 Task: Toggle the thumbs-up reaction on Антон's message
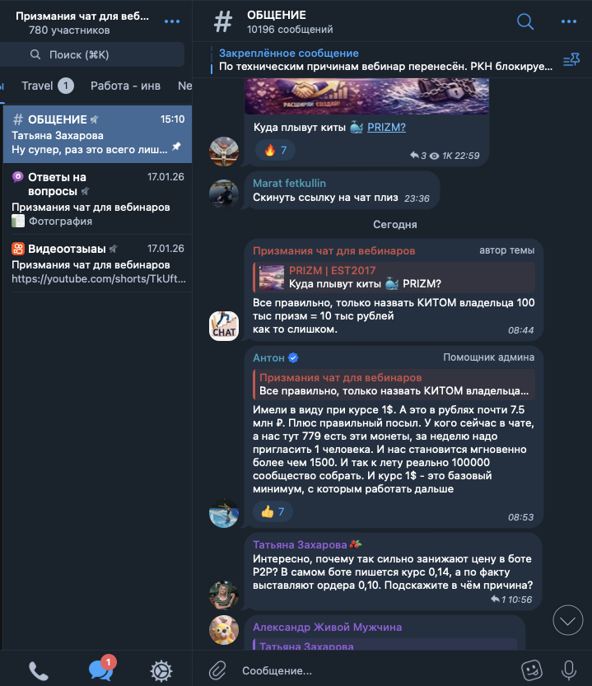273,511
